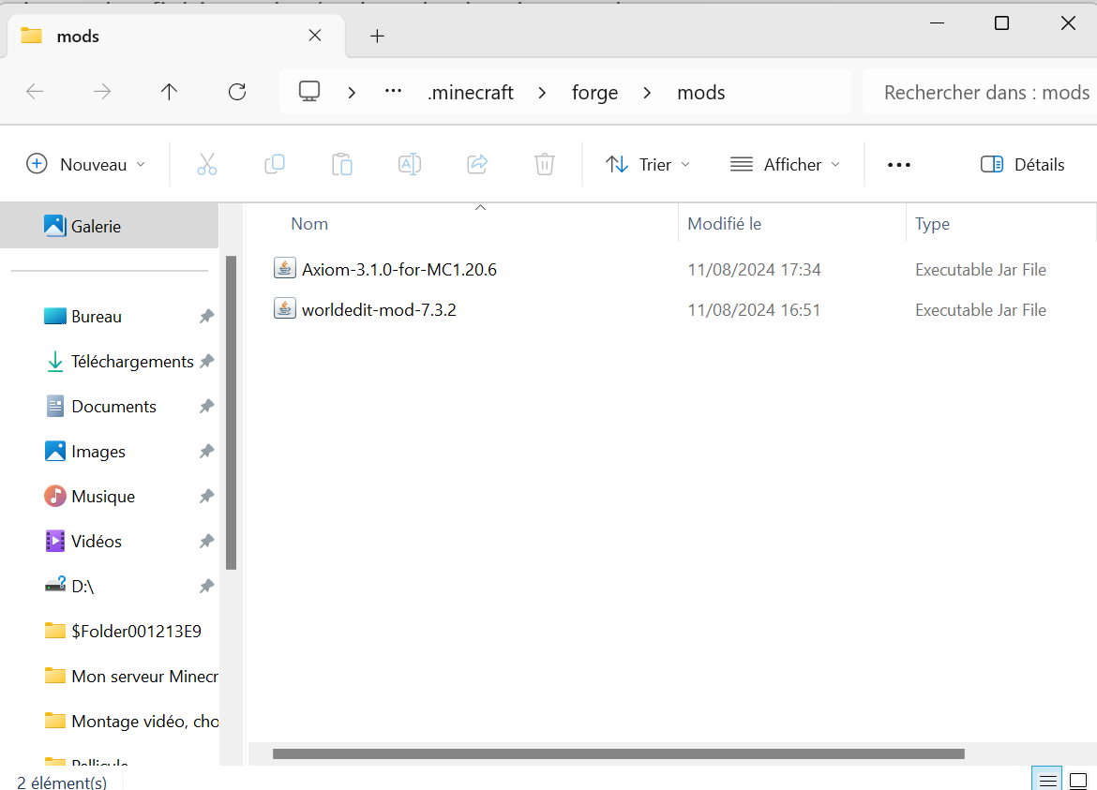The width and height of the screenshot is (1097, 790).
Task: Click the pin icon next to D:\
Action: click(x=205, y=587)
